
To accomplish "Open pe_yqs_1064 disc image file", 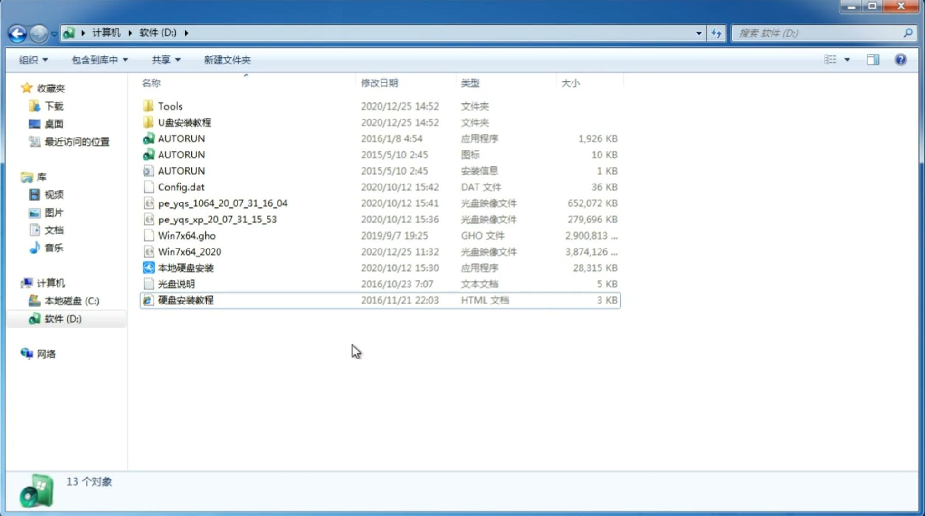I will 223,203.
